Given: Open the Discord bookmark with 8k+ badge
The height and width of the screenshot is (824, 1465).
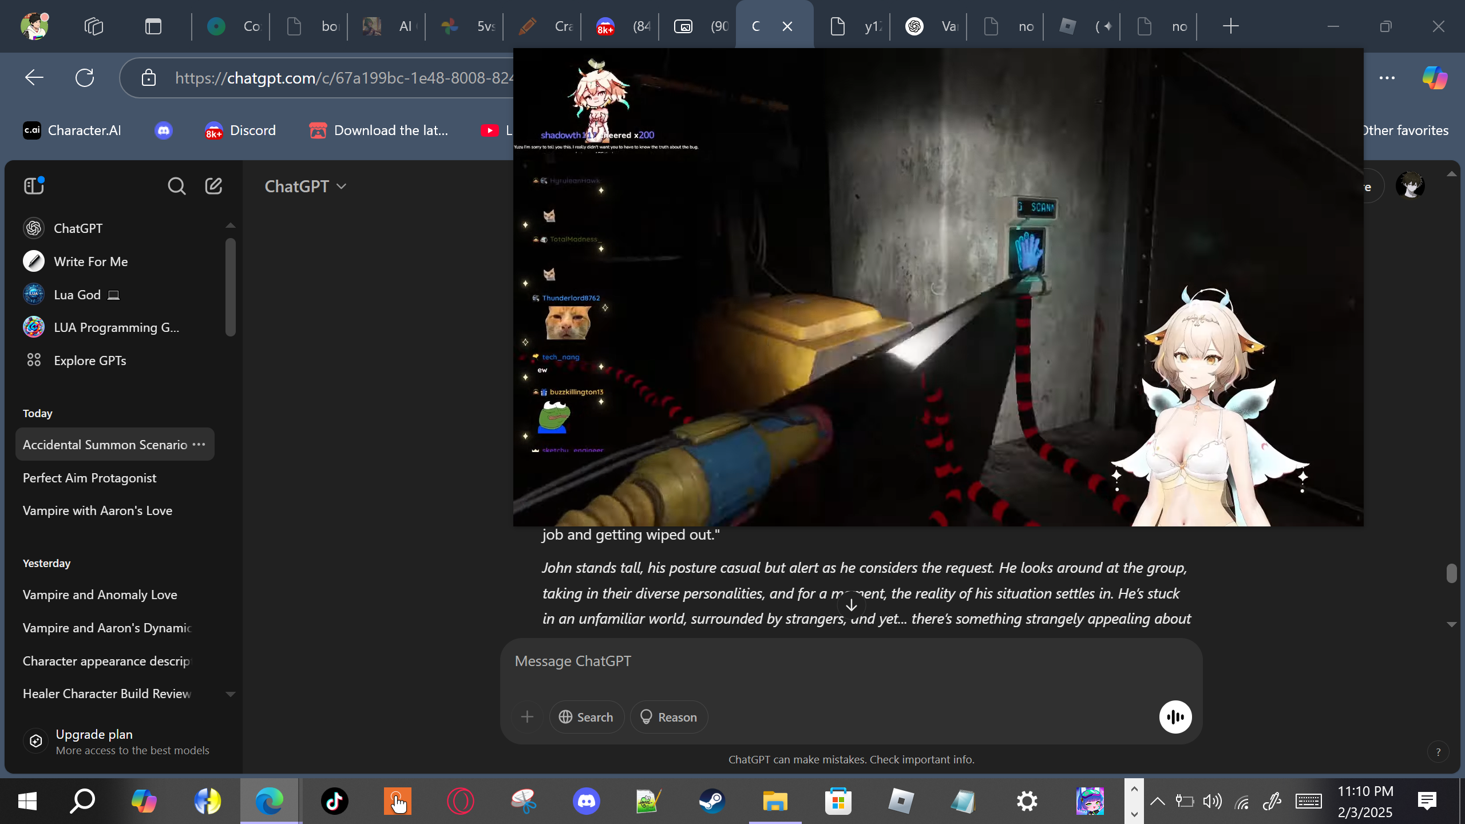Looking at the screenshot, I should pyautogui.click(x=240, y=130).
